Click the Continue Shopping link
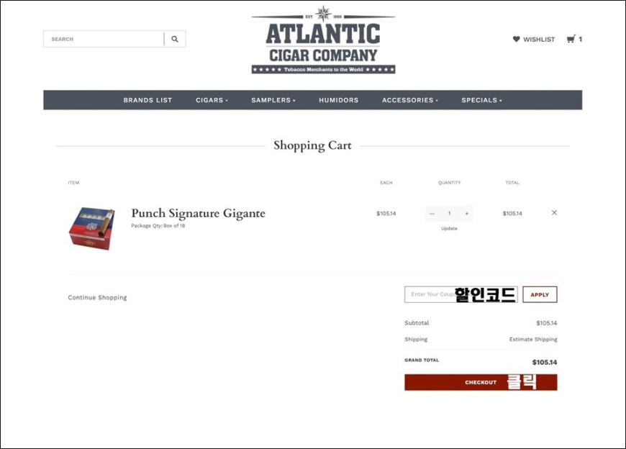Viewport: 626px width, 449px height. (x=97, y=297)
